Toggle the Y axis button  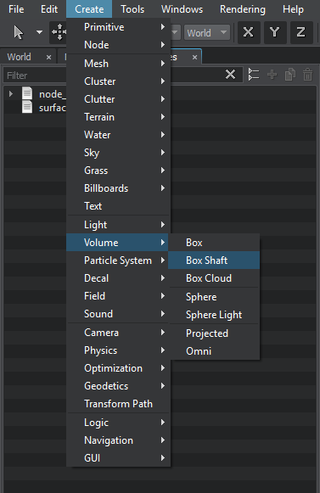275,32
